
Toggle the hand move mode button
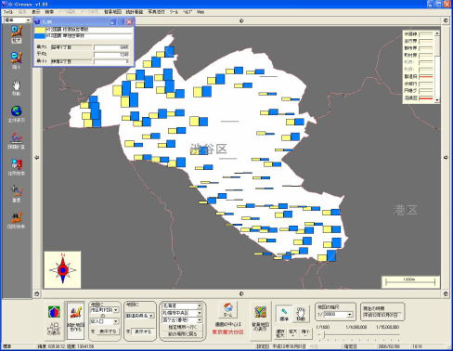(x=301, y=314)
